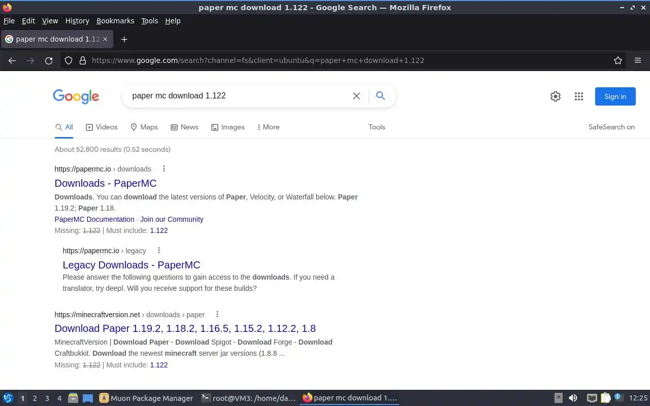This screenshot has width=650, height=406.
Task: Switch to Images search results
Action: (228, 127)
